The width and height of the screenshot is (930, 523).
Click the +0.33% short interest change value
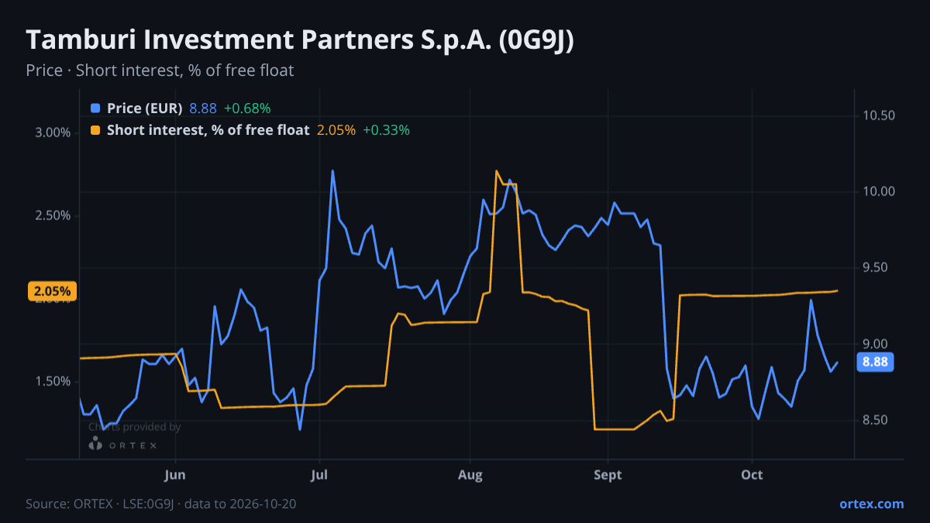386,130
